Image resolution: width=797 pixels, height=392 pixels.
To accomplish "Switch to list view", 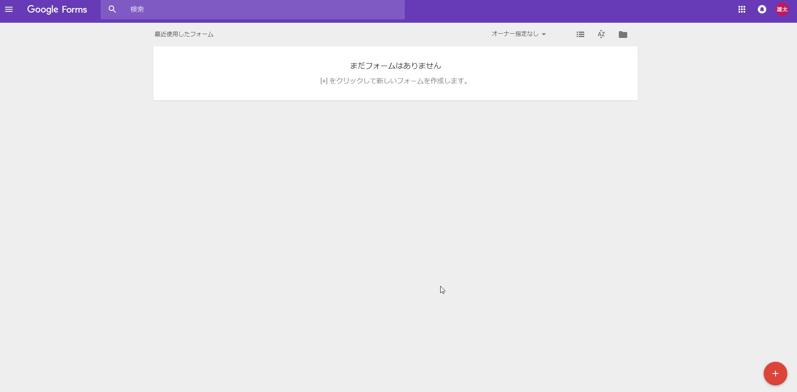I will [580, 35].
